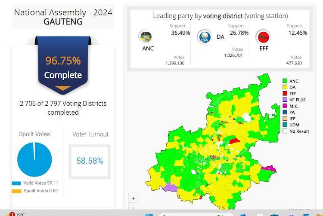Toggle DA in the map legend
Viewport: 323px width, 216px height.
point(292,88)
